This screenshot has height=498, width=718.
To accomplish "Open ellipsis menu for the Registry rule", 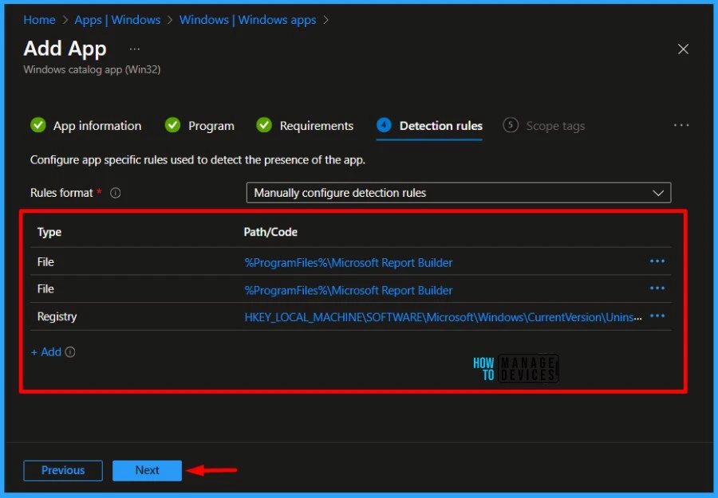I will pos(657,316).
